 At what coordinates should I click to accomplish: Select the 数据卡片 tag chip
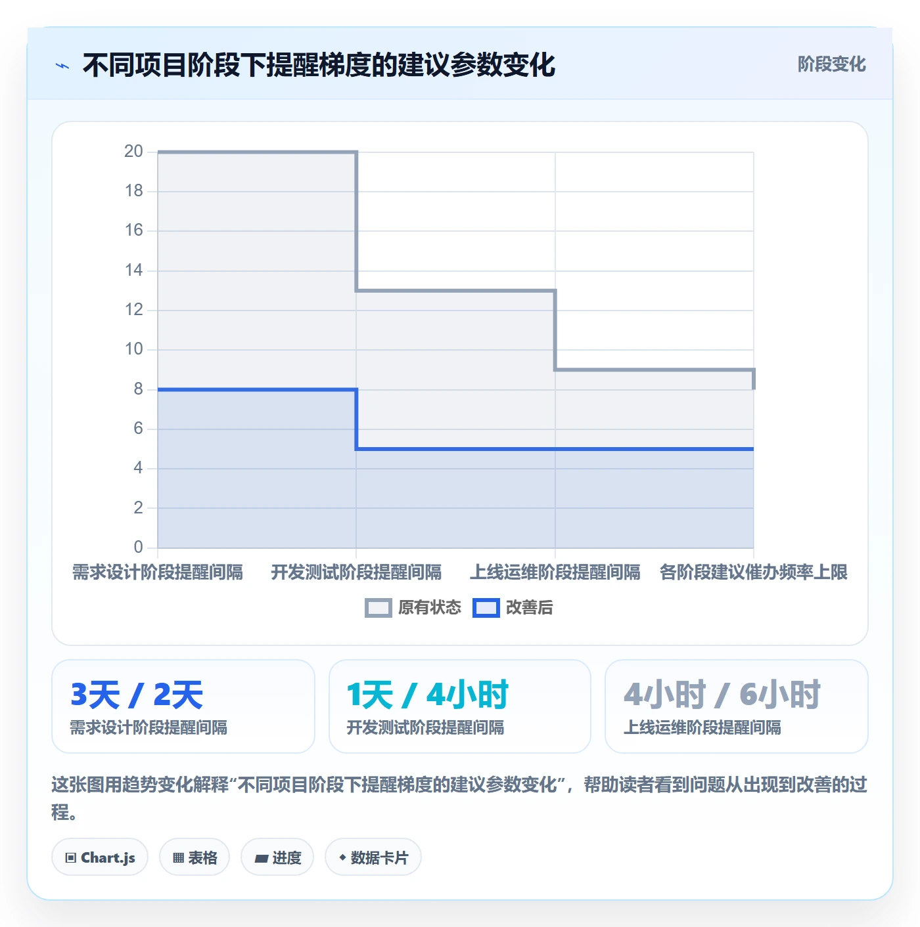(x=373, y=857)
